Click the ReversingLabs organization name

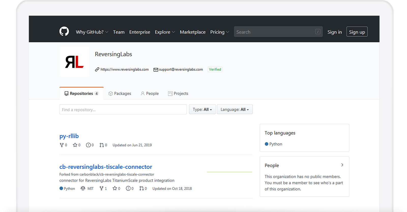pos(113,54)
